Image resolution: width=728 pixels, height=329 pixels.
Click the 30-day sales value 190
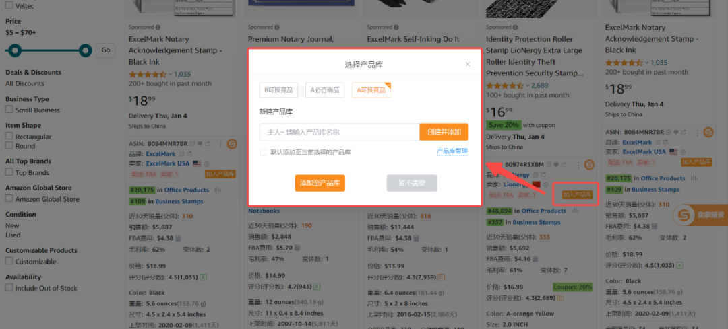pos(307,225)
